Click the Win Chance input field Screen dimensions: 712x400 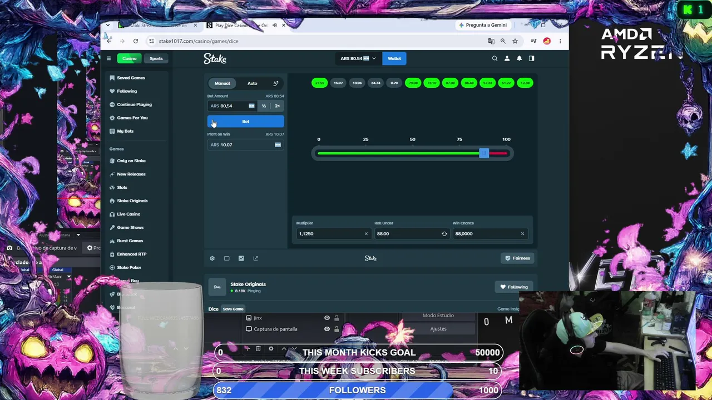(x=489, y=234)
